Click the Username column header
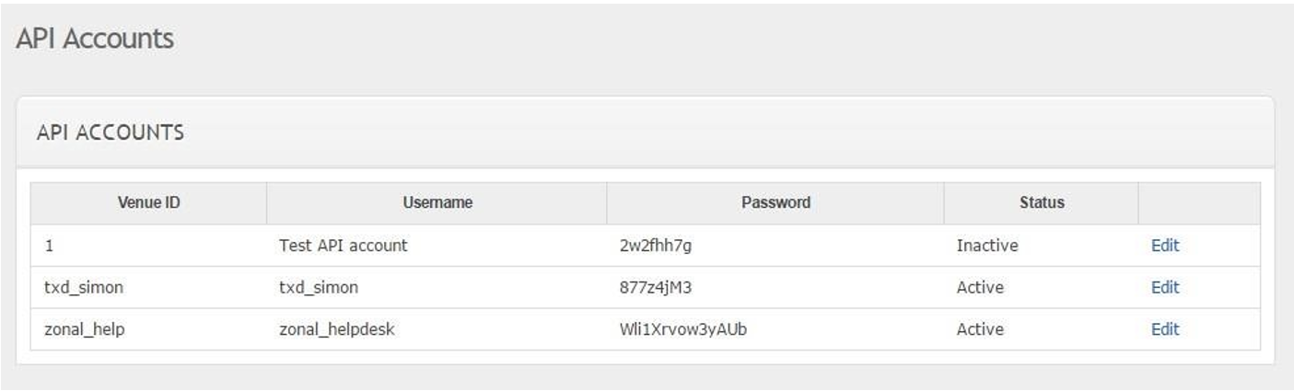This screenshot has height=391, width=1294. (x=437, y=202)
